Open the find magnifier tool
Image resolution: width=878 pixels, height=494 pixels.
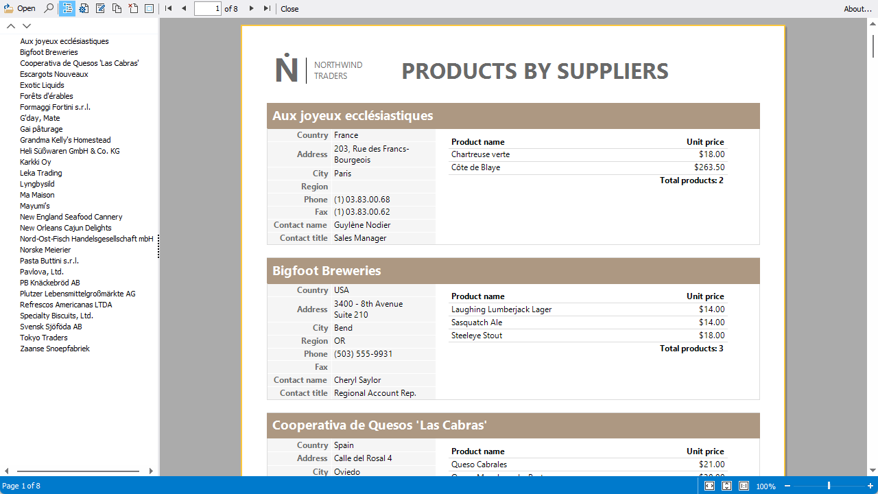[49, 8]
